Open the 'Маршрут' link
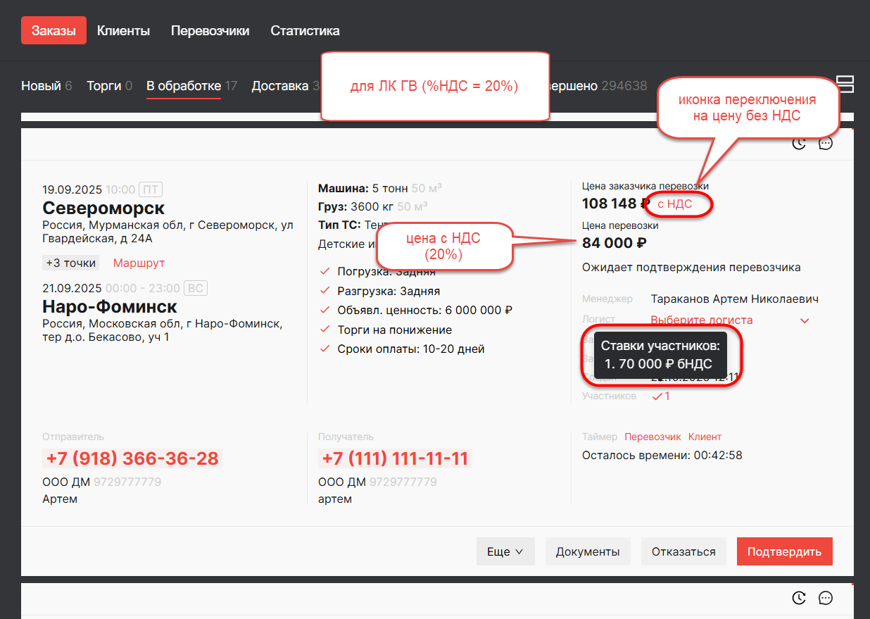Viewport: 870px width, 619px height. (139, 263)
